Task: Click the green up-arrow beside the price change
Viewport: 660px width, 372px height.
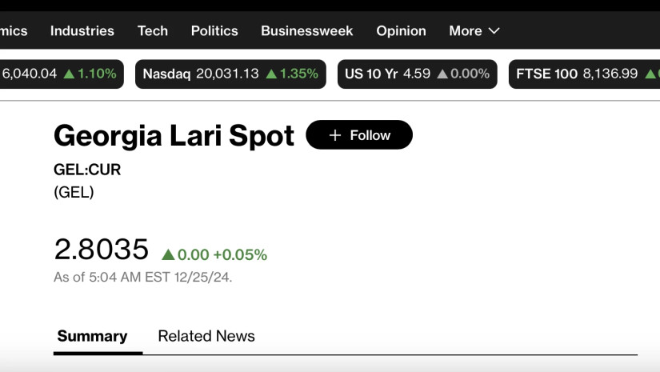Action: 168,255
